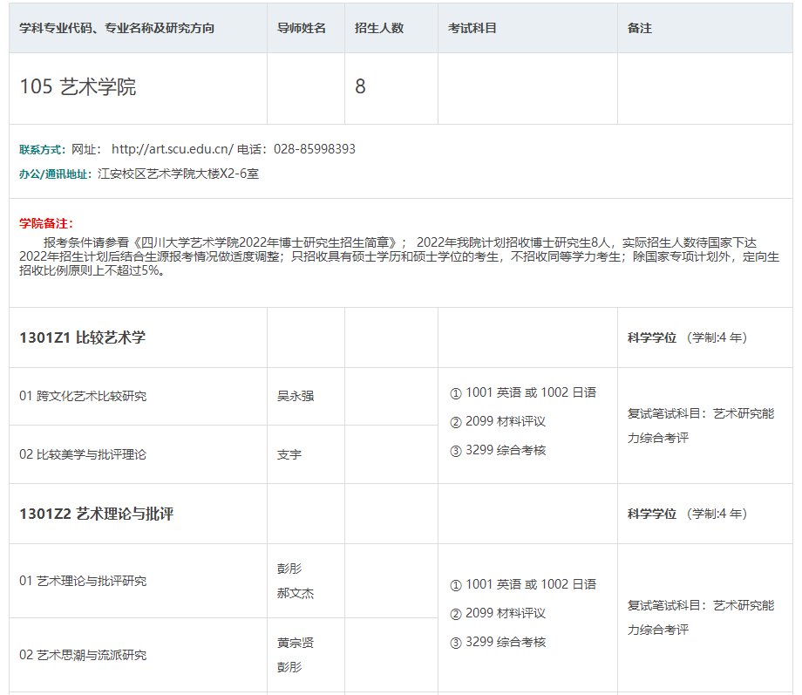Image resolution: width=802 pixels, height=695 pixels.
Task: Click the 导师姓名 column header
Action: click(301, 28)
